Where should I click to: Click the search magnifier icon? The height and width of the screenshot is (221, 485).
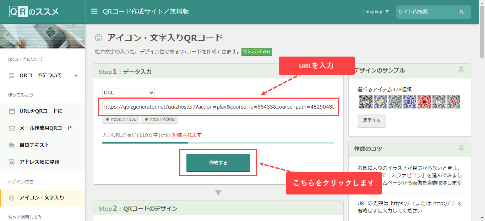tap(462, 12)
